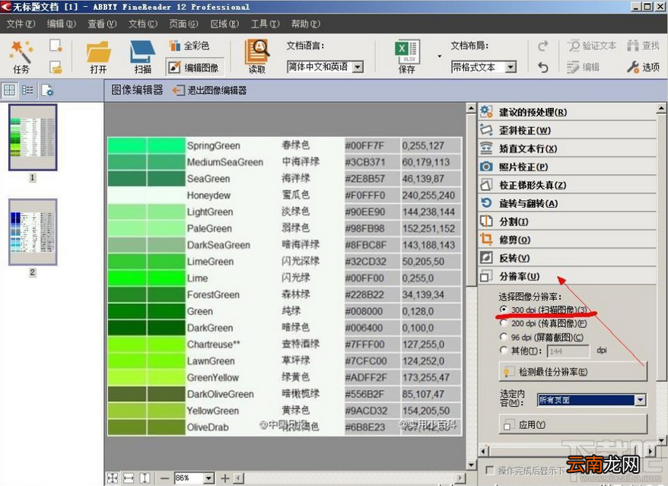
Task: Click the zoom out minus button
Action: pos(165,478)
